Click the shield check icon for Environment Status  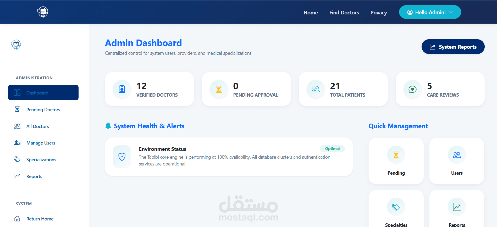pyautogui.click(x=122, y=157)
